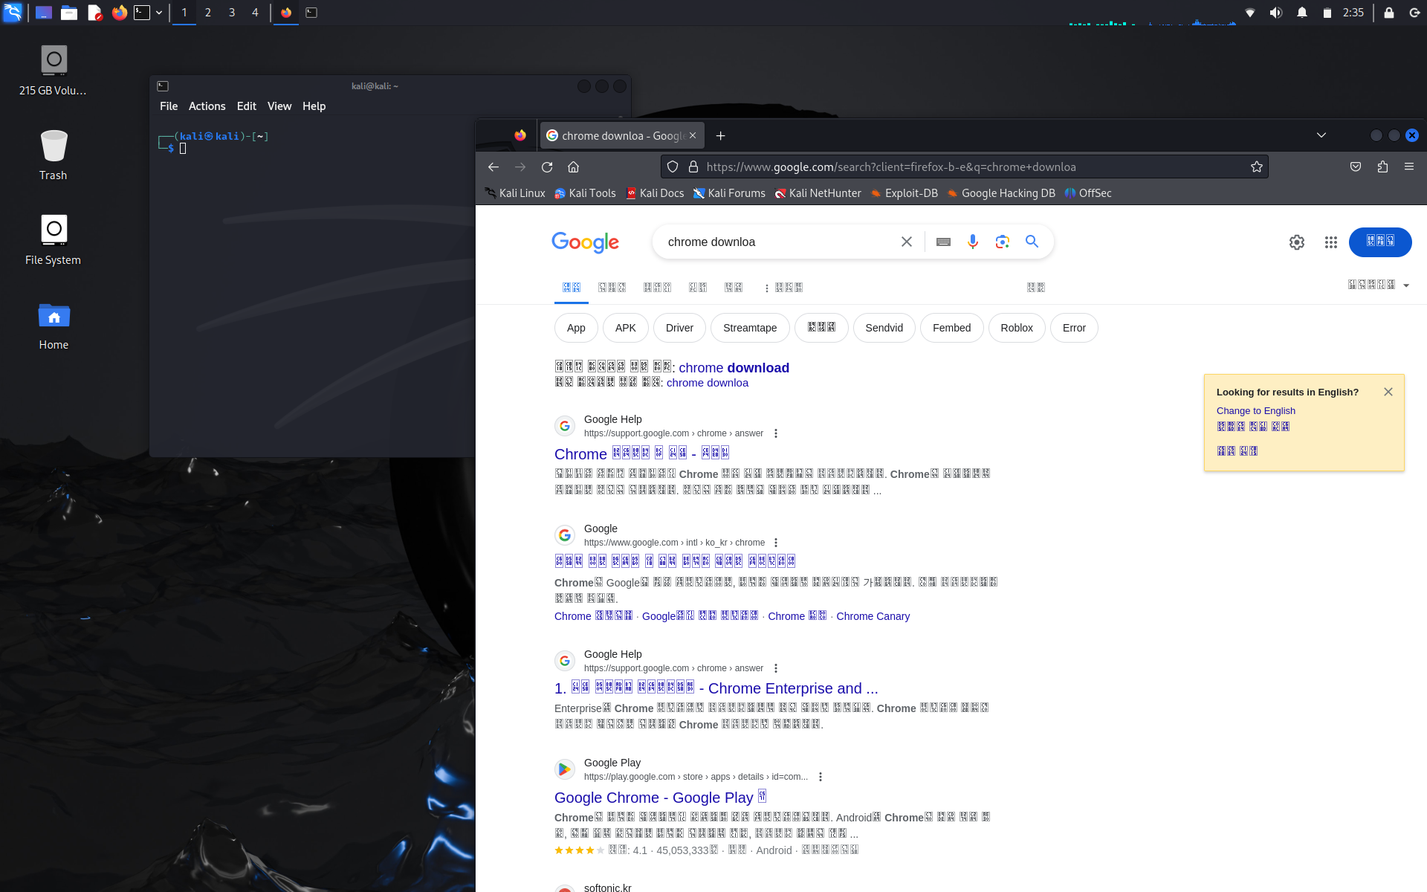Click the on-screen keyboard icon in search box

click(943, 242)
